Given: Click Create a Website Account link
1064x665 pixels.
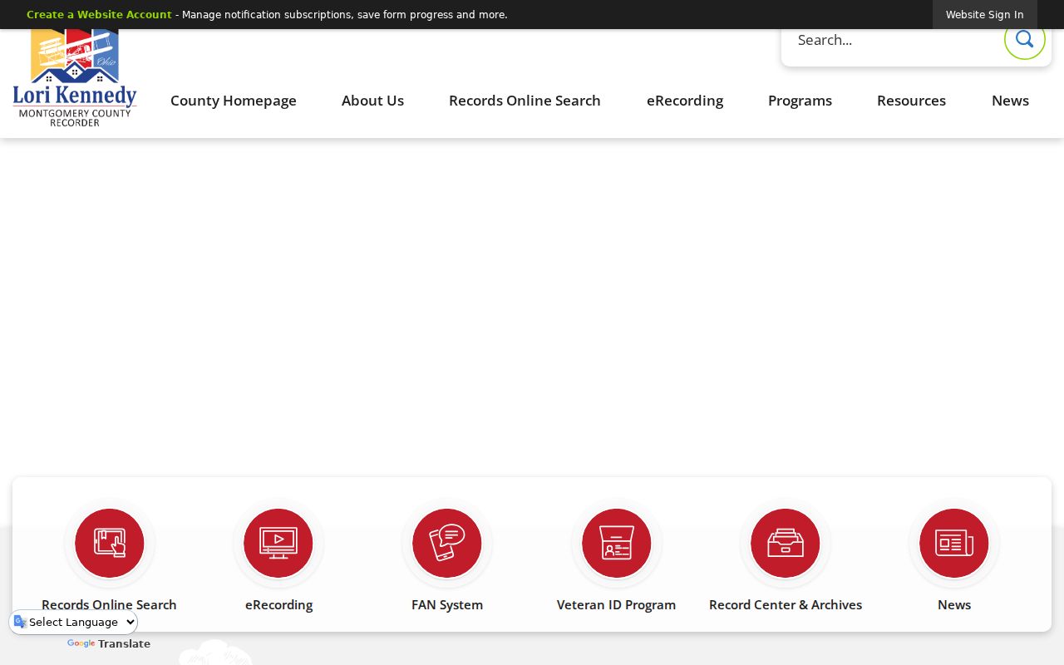Looking at the screenshot, I should click(x=99, y=15).
